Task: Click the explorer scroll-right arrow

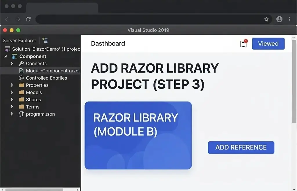Action: coord(77,190)
